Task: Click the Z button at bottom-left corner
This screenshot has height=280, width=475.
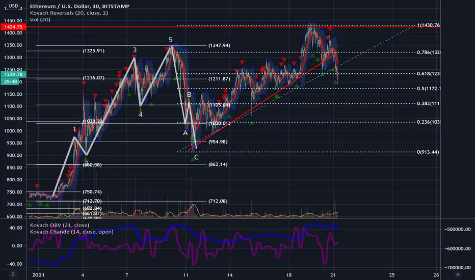Action: (13, 274)
